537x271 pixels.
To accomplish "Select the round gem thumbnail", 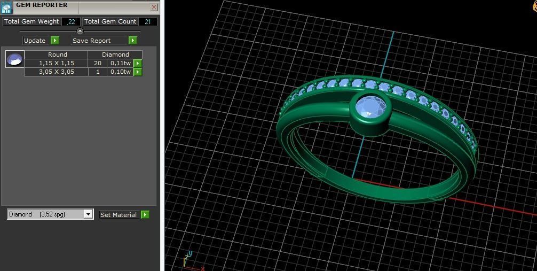I will click(x=15, y=59).
